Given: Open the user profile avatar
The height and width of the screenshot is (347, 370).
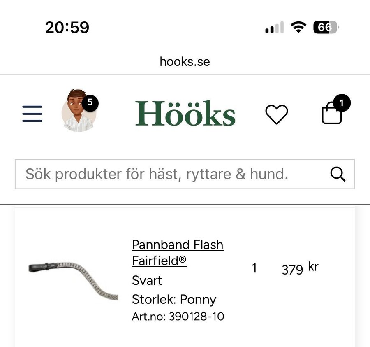Looking at the screenshot, I should (78, 112).
